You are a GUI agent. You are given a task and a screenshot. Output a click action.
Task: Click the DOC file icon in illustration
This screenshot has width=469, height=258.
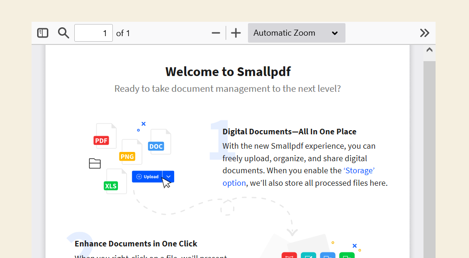(x=160, y=142)
